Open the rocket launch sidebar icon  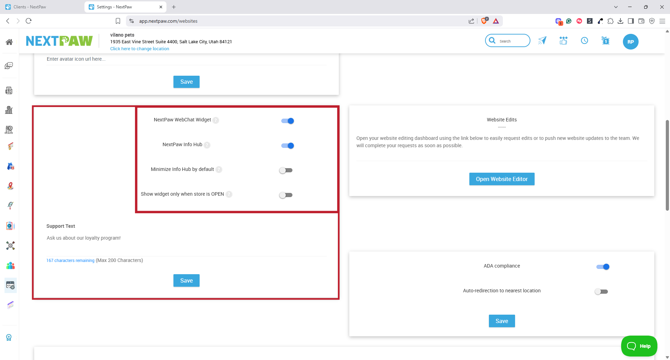10,205
